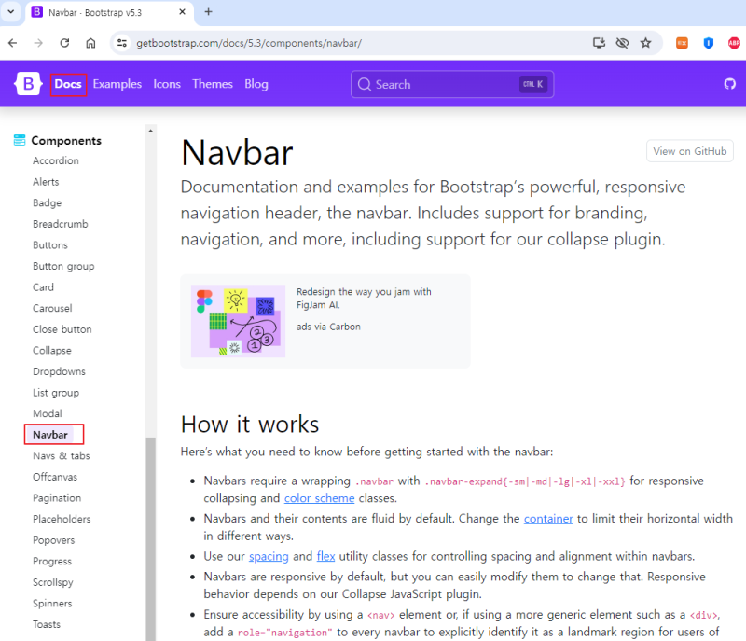Select Button group in the sidebar
This screenshot has width=746, height=641.
(x=63, y=266)
